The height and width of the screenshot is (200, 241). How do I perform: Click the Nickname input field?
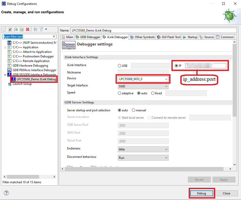(143, 72)
